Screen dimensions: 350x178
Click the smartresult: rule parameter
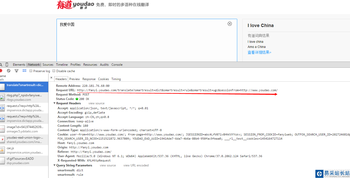click(x=70, y=175)
